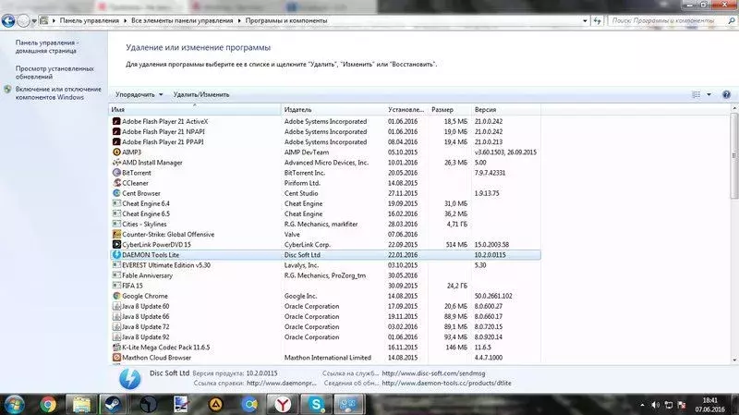
Task: Click the AIMP3 program icon
Action: 116,152
